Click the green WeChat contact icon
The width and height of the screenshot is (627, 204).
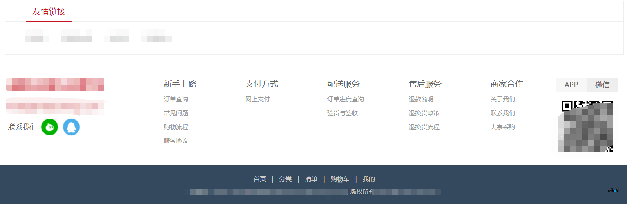point(50,127)
